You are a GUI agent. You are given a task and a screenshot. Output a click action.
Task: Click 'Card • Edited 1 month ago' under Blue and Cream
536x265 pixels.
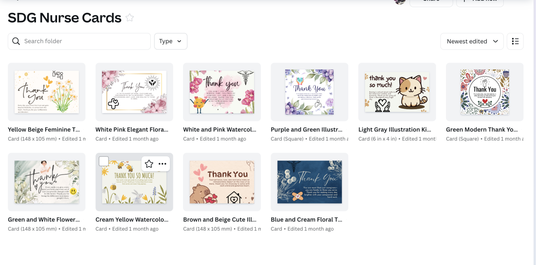click(302, 229)
